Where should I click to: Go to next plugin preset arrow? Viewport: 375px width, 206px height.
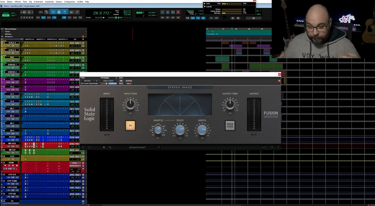[159, 147]
